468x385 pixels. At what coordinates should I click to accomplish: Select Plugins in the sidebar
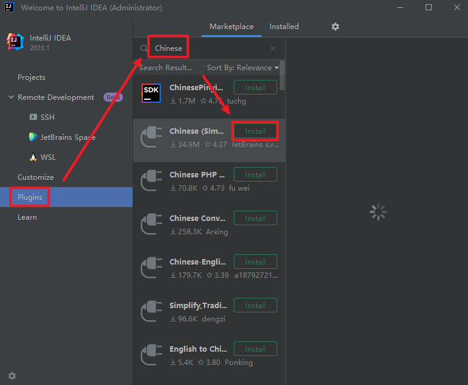click(x=66, y=197)
